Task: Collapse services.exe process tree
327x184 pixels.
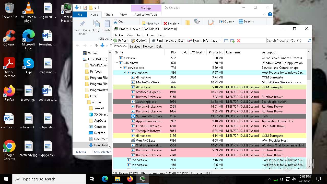Action: 121,68
